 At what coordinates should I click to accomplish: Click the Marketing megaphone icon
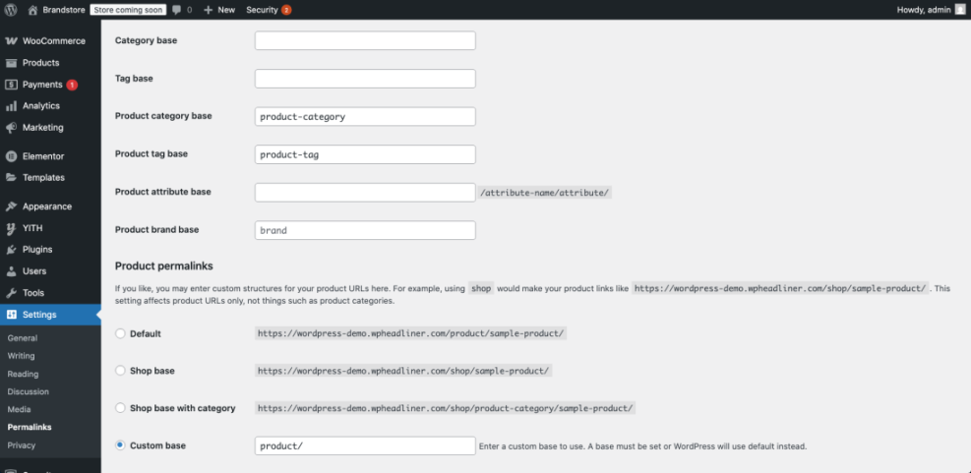[11, 128]
